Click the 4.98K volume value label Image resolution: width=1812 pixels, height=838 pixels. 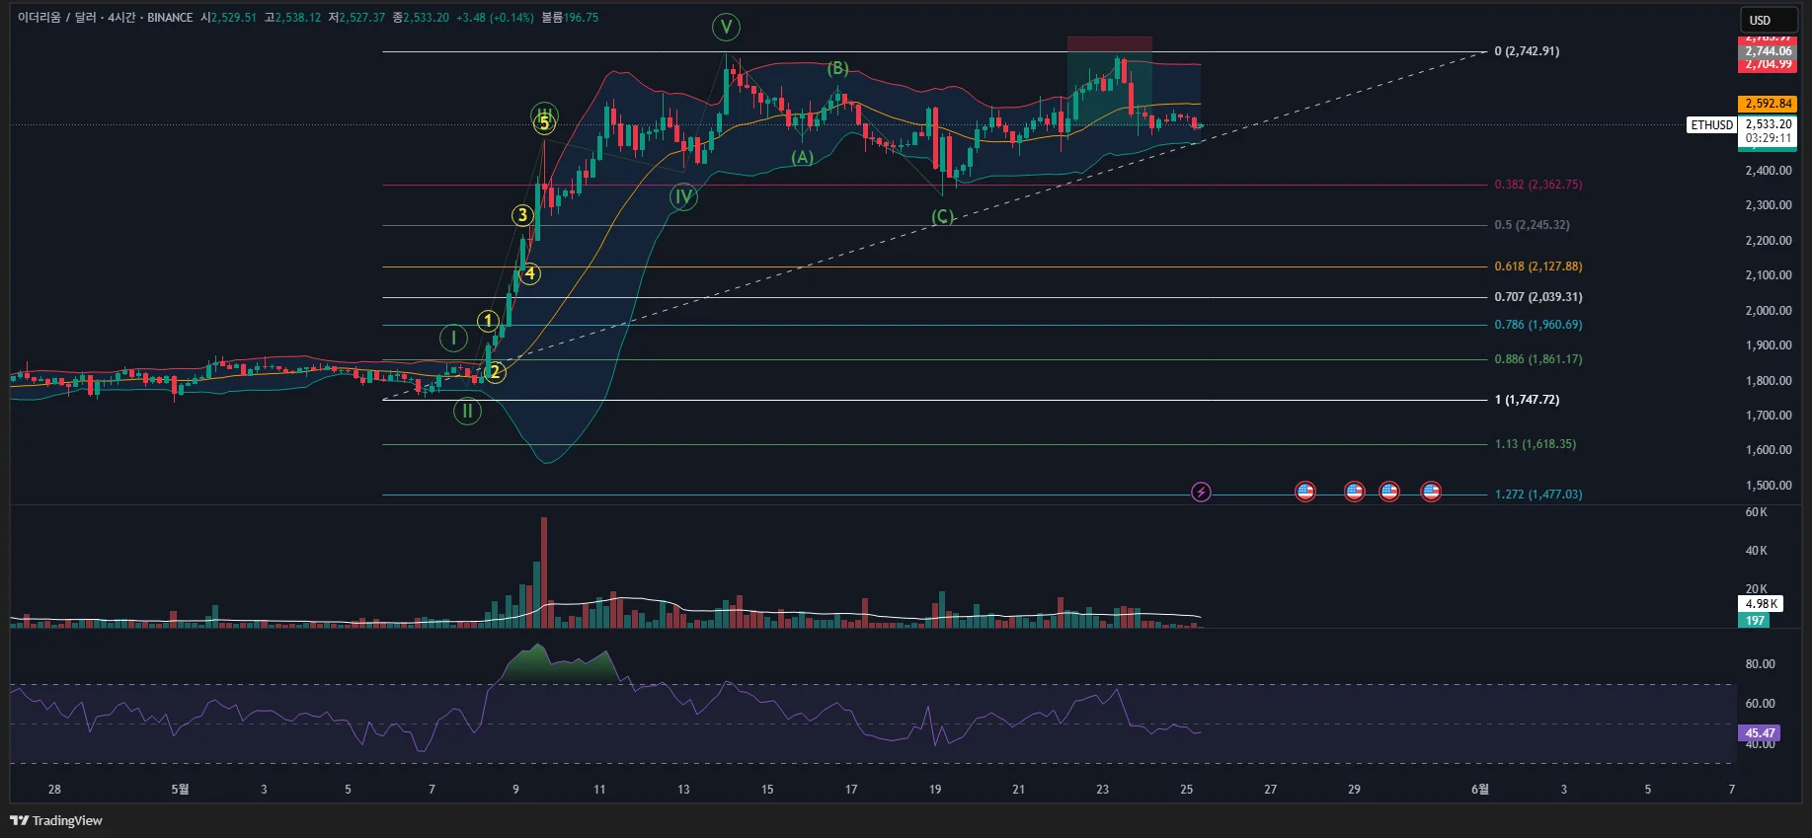(1761, 604)
